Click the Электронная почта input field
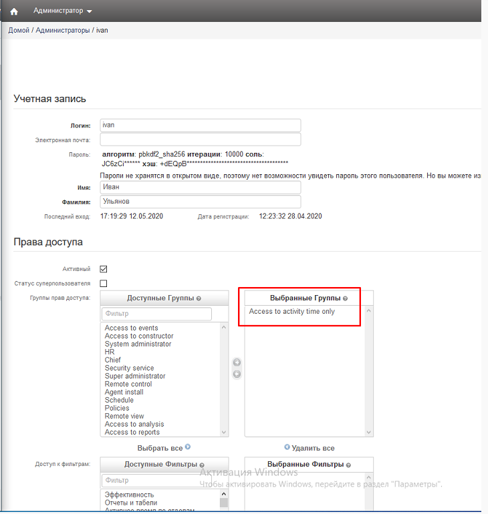Screen dimensions: 488x514 [x=201, y=140]
